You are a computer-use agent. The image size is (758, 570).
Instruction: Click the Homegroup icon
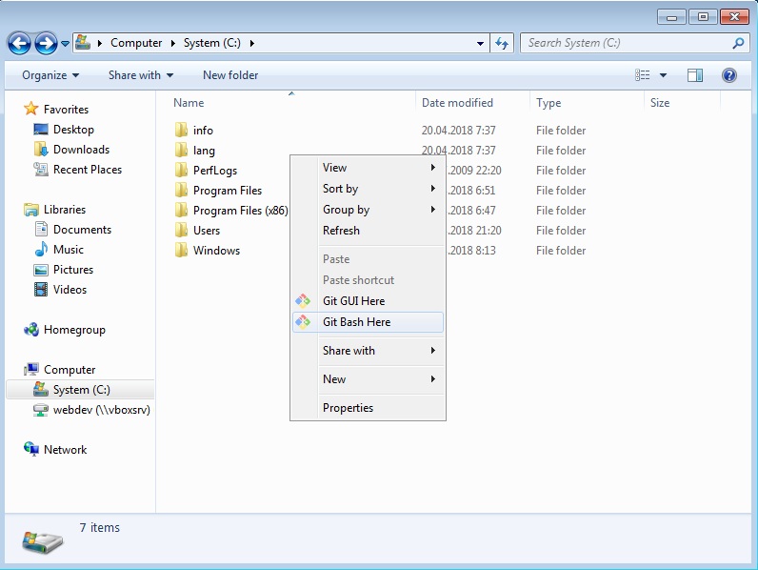click(31, 330)
